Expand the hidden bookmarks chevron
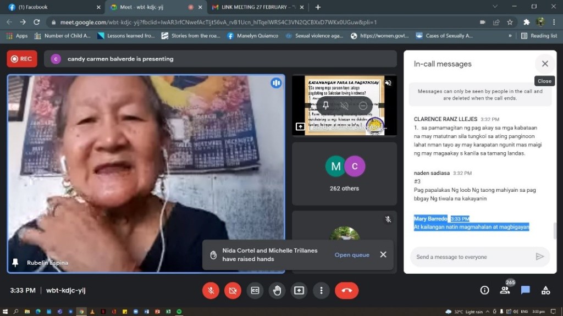The height and width of the screenshot is (316, 563). [510, 36]
